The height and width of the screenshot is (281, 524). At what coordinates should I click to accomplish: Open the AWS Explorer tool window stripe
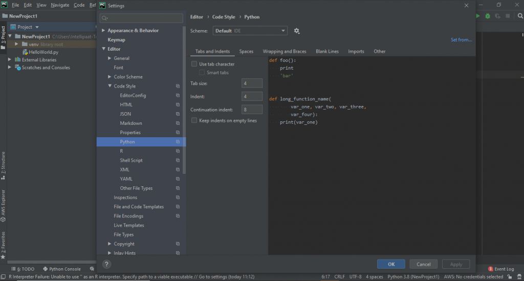pos(3,205)
